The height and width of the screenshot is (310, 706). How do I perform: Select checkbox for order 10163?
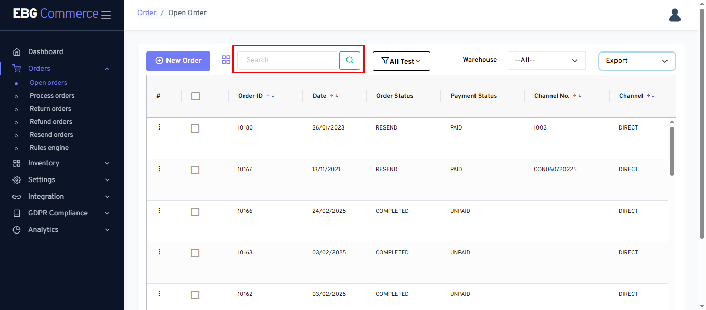click(195, 253)
